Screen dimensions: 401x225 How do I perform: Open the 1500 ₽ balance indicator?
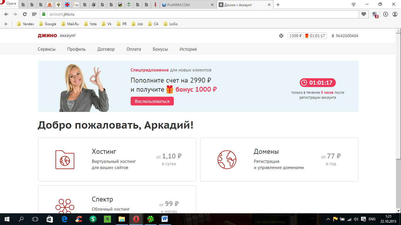(295, 36)
